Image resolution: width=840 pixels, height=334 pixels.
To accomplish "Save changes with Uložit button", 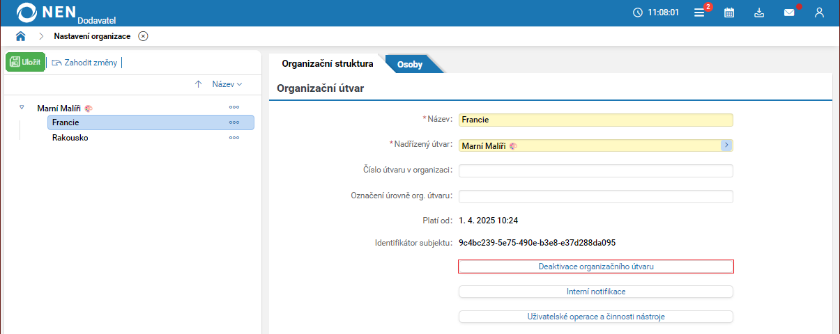I will (x=26, y=62).
